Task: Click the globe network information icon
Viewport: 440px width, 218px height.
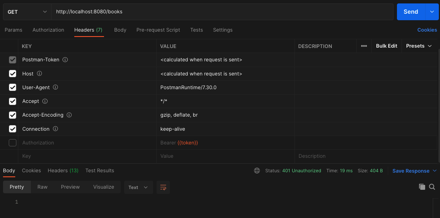Action: [x=257, y=171]
